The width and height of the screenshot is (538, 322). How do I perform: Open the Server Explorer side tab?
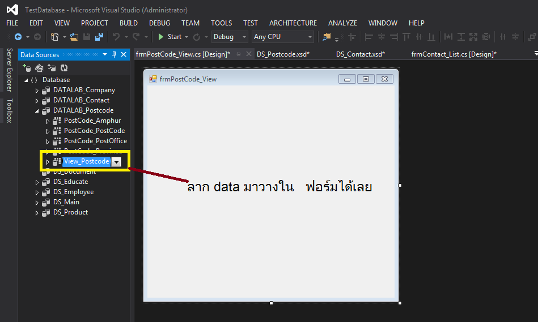pos(10,70)
